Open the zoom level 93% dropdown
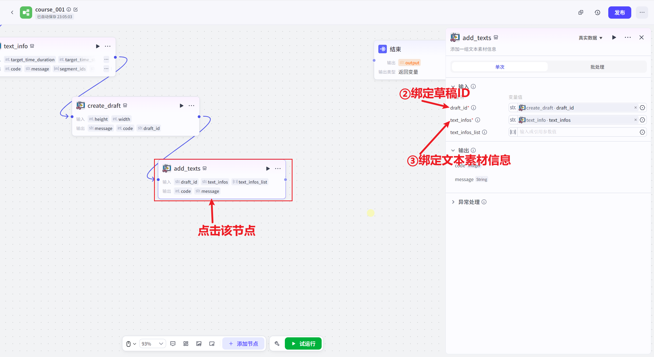This screenshot has width=654, height=357. 152,343
